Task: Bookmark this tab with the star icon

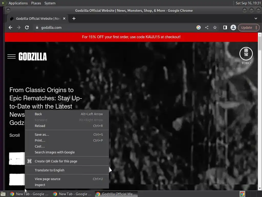Action: (215, 27)
